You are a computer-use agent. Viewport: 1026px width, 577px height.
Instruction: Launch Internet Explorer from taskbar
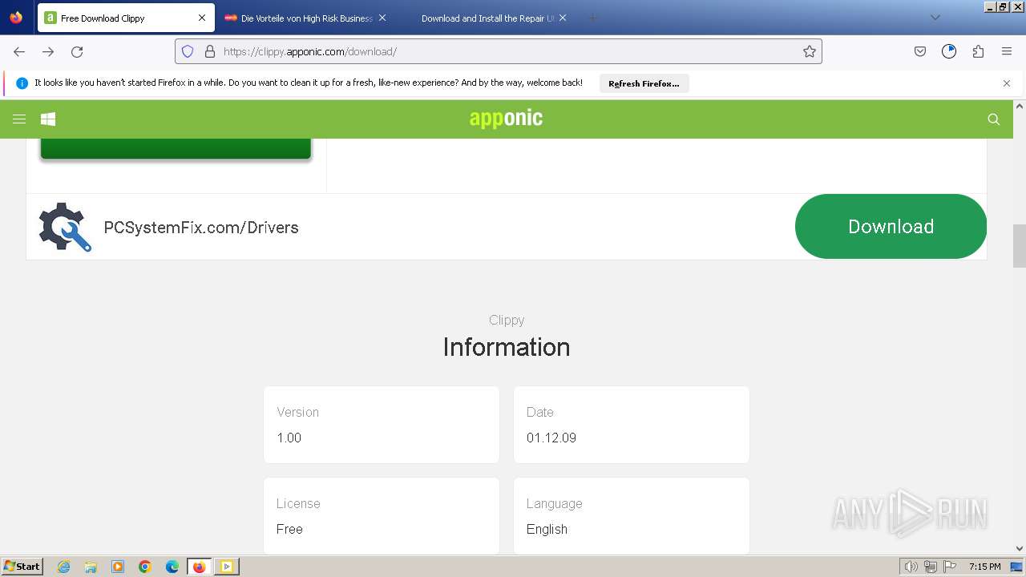click(64, 567)
